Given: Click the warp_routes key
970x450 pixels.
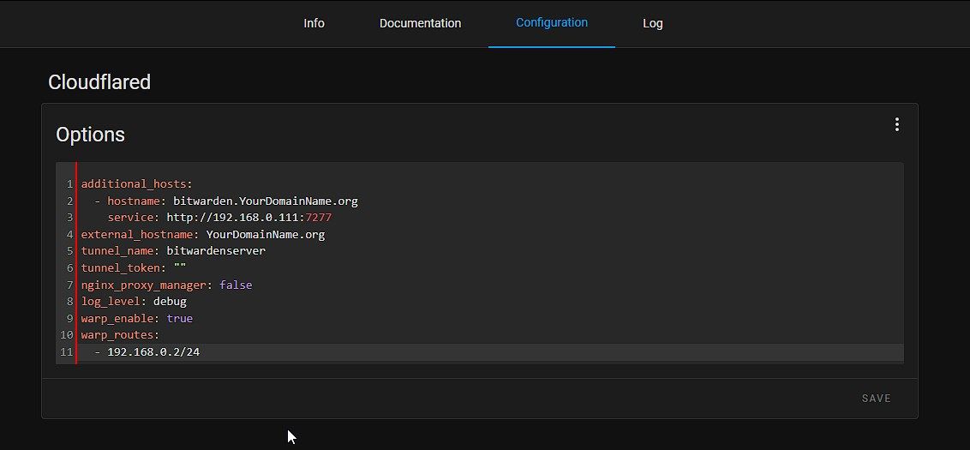Looking at the screenshot, I should pyautogui.click(x=117, y=335).
